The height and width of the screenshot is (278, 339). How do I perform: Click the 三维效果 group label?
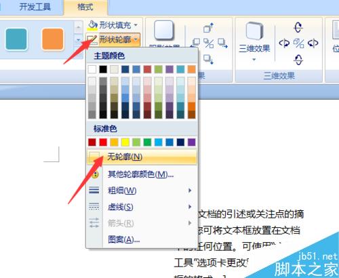pyautogui.click(x=279, y=76)
